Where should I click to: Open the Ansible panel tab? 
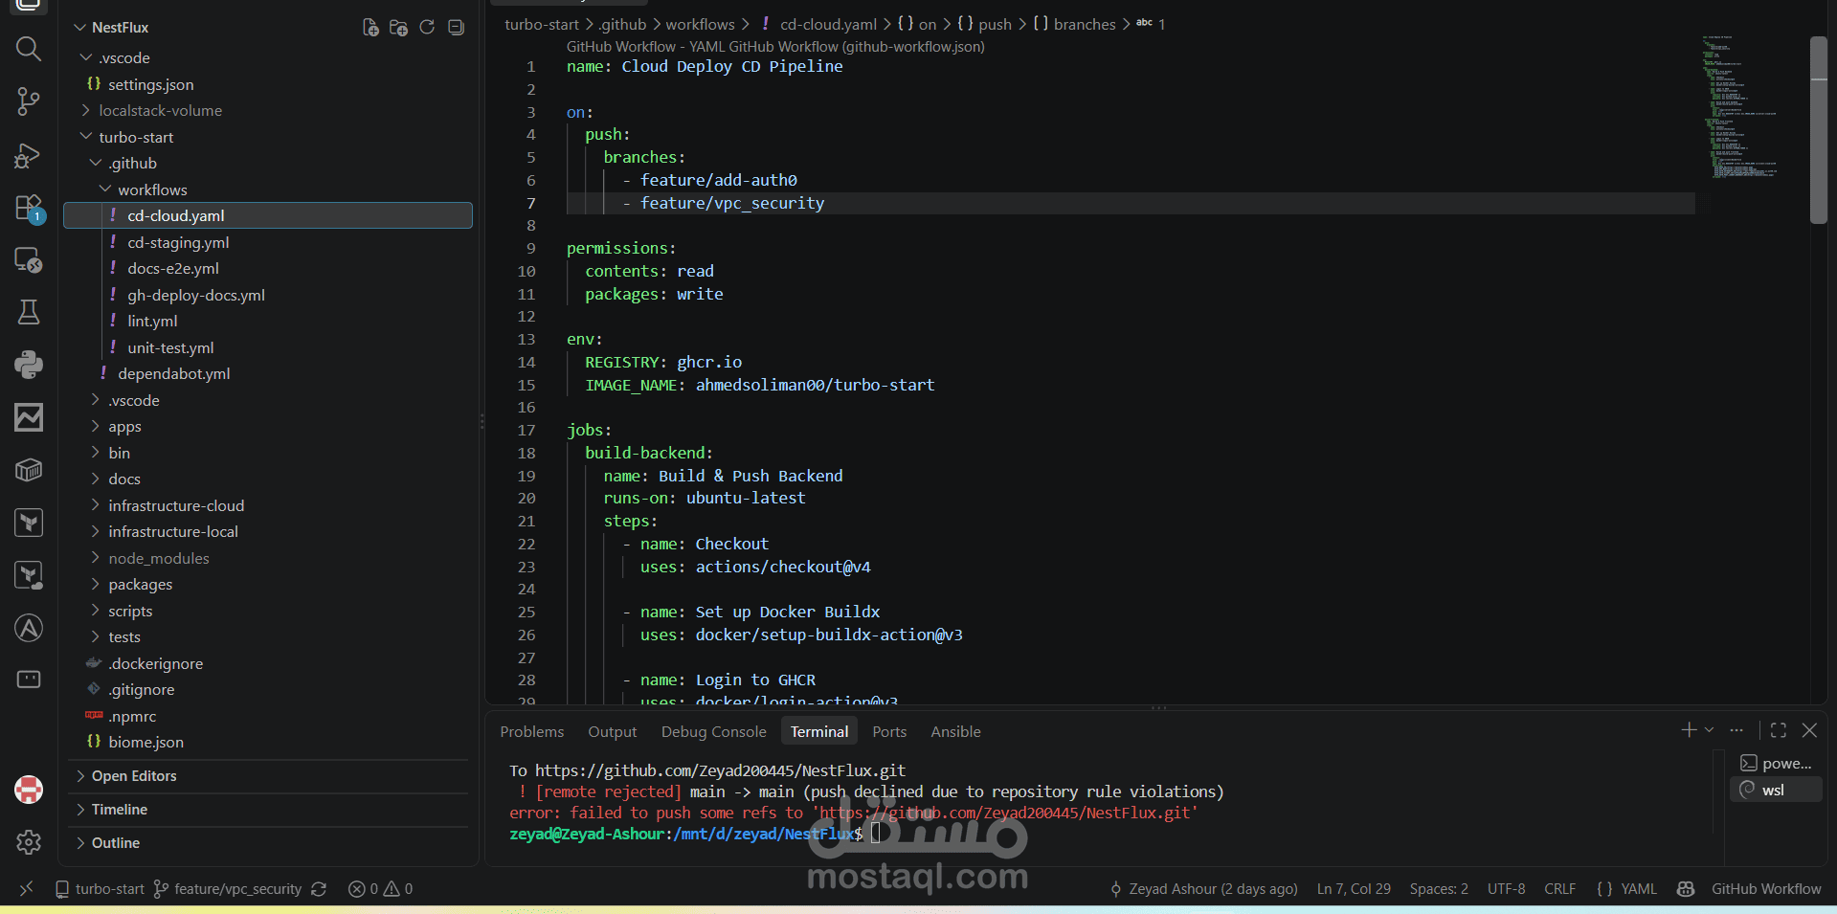pyautogui.click(x=955, y=732)
